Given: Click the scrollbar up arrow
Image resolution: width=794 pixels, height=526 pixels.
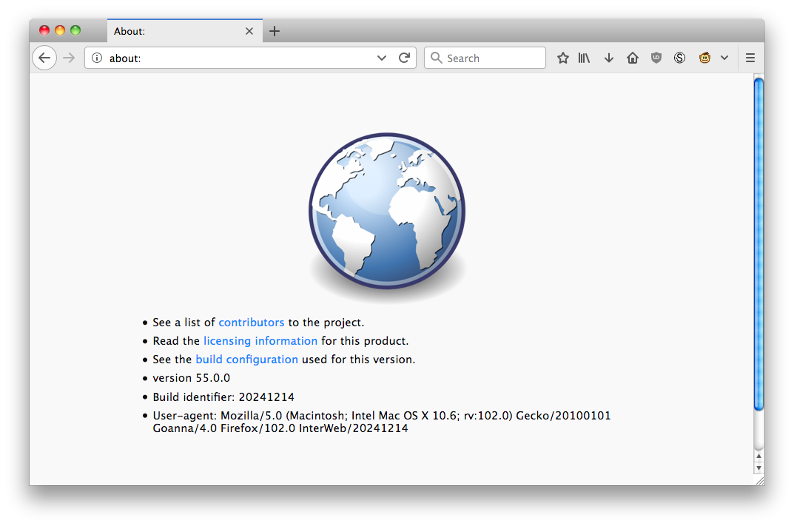Looking at the screenshot, I should click(x=758, y=456).
